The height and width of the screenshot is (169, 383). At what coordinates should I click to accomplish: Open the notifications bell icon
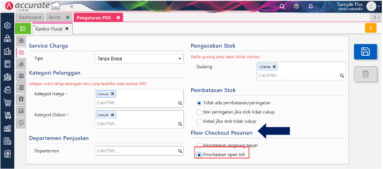[x=311, y=6]
